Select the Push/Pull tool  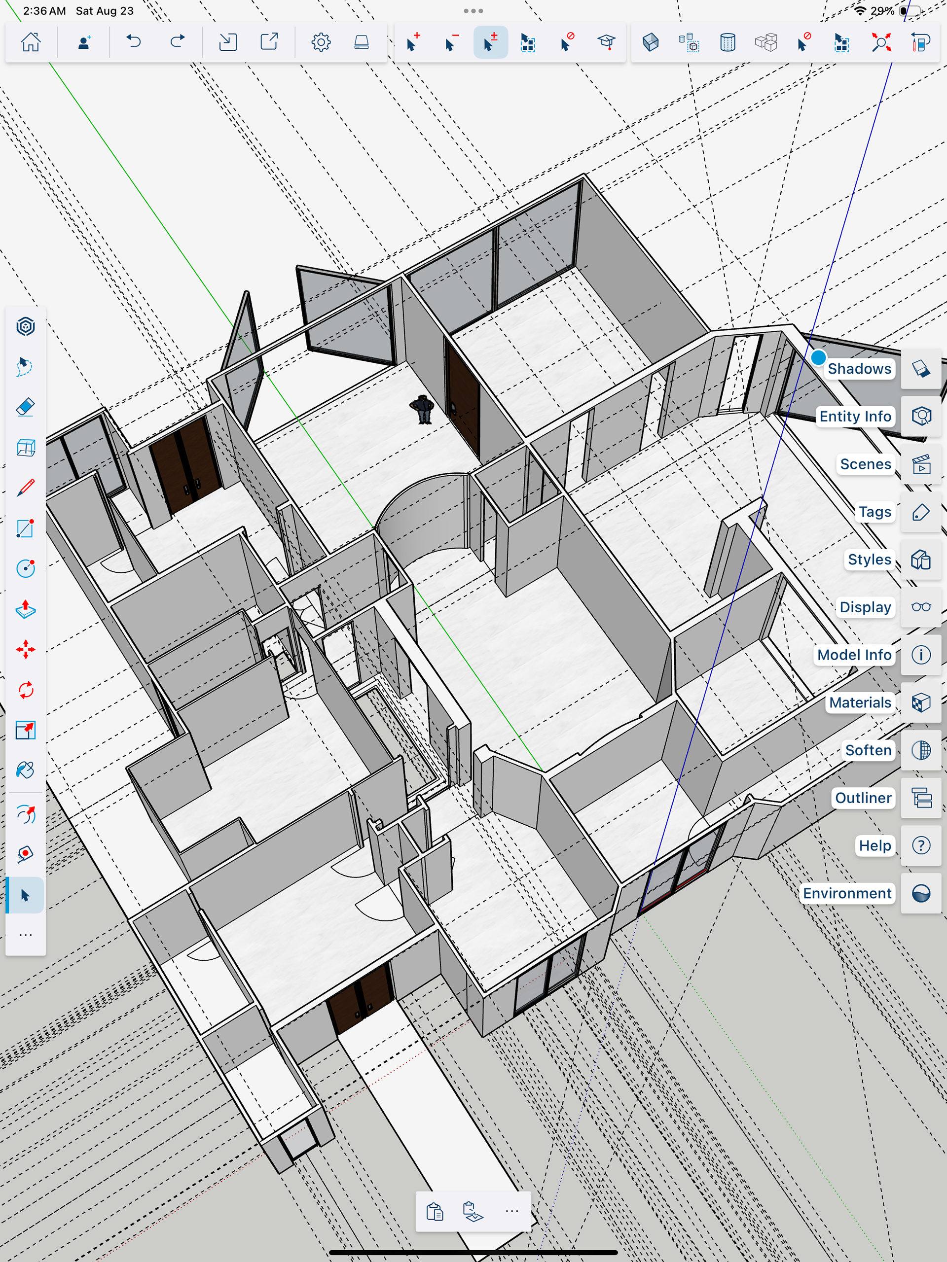click(x=25, y=609)
